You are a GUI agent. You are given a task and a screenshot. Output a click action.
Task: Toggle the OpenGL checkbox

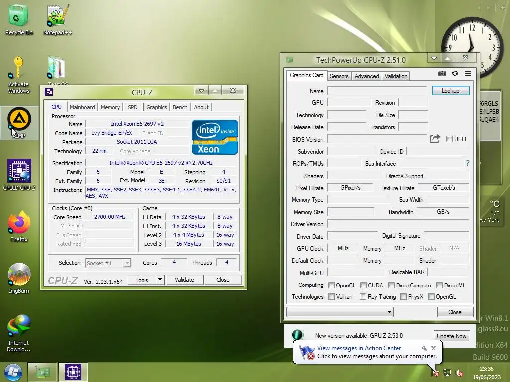pyautogui.click(x=431, y=296)
